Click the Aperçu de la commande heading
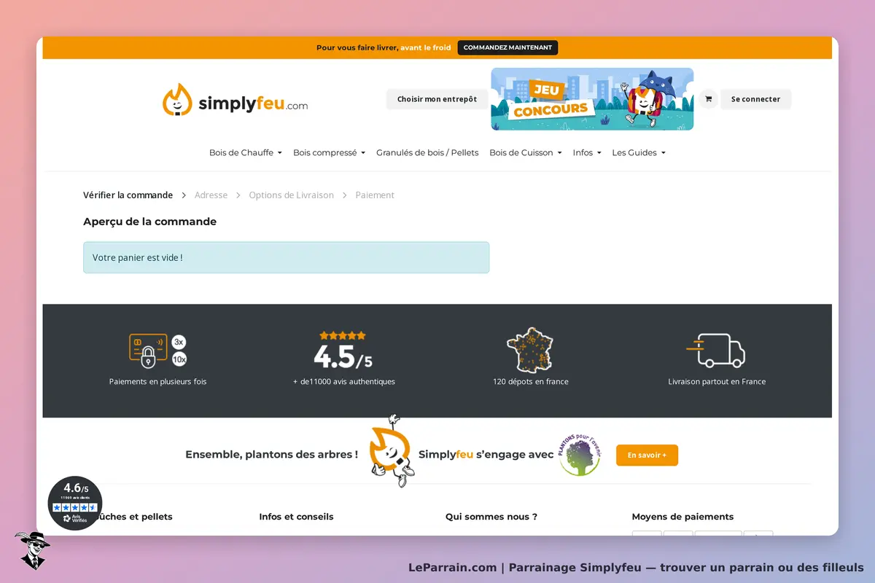Image resolution: width=875 pixels, height=583 pixels. [149, 222]
